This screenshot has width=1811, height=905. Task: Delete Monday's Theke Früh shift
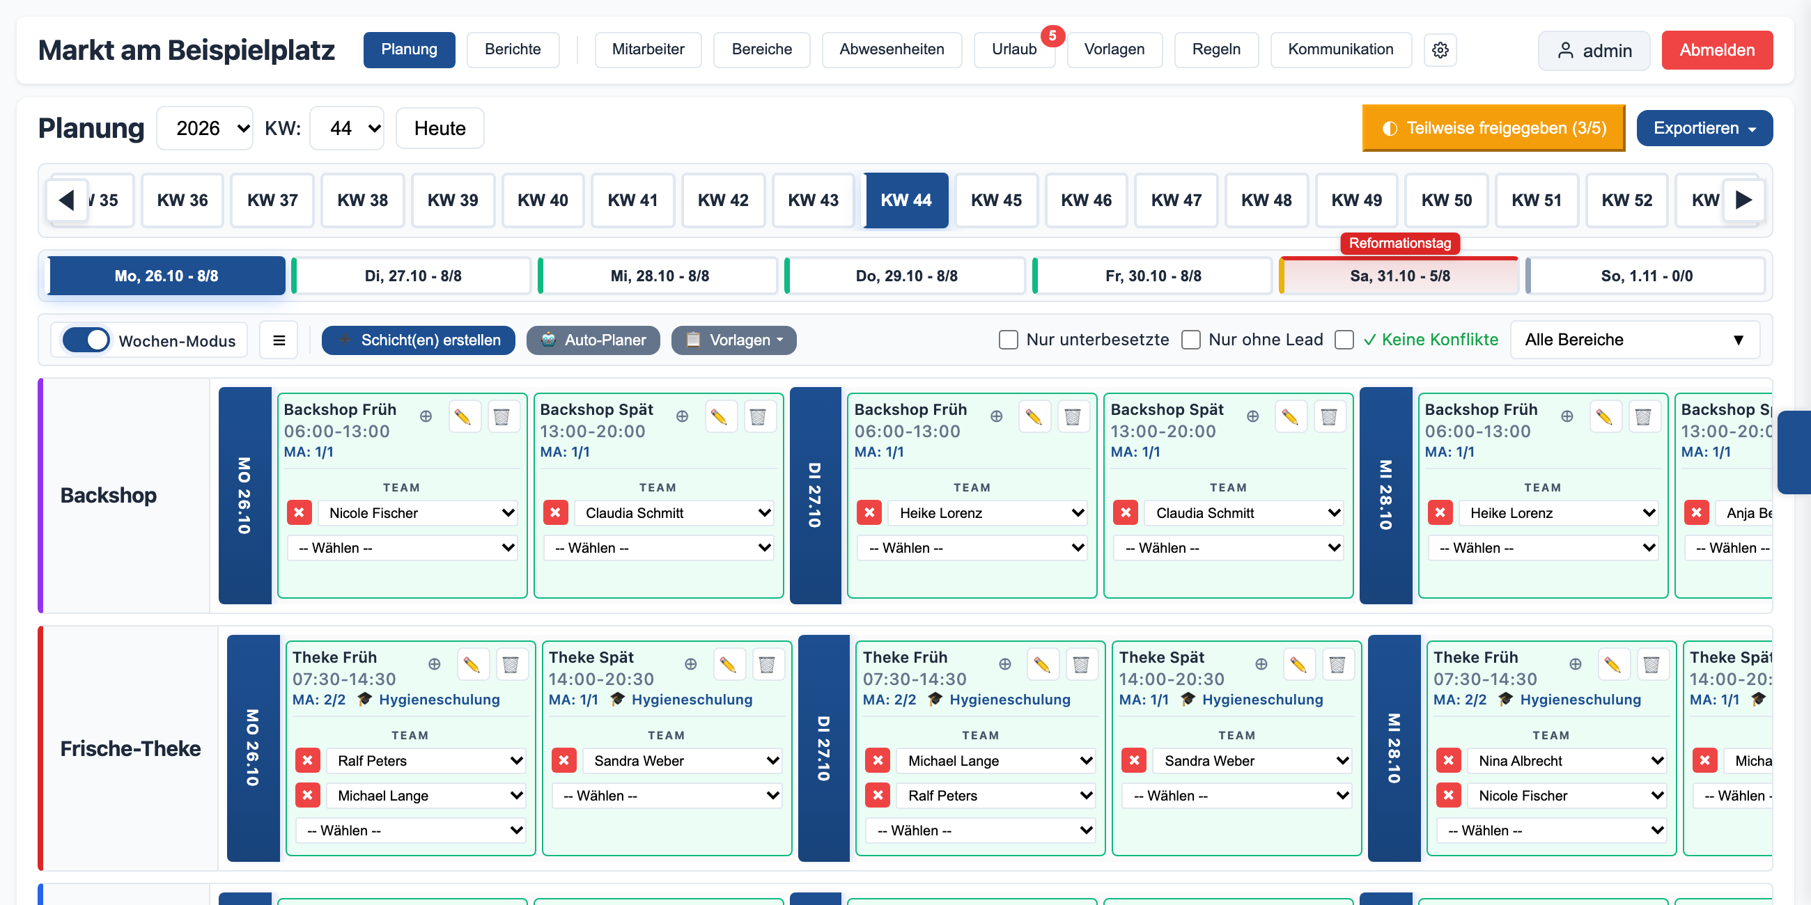click(x=511, y=664)
